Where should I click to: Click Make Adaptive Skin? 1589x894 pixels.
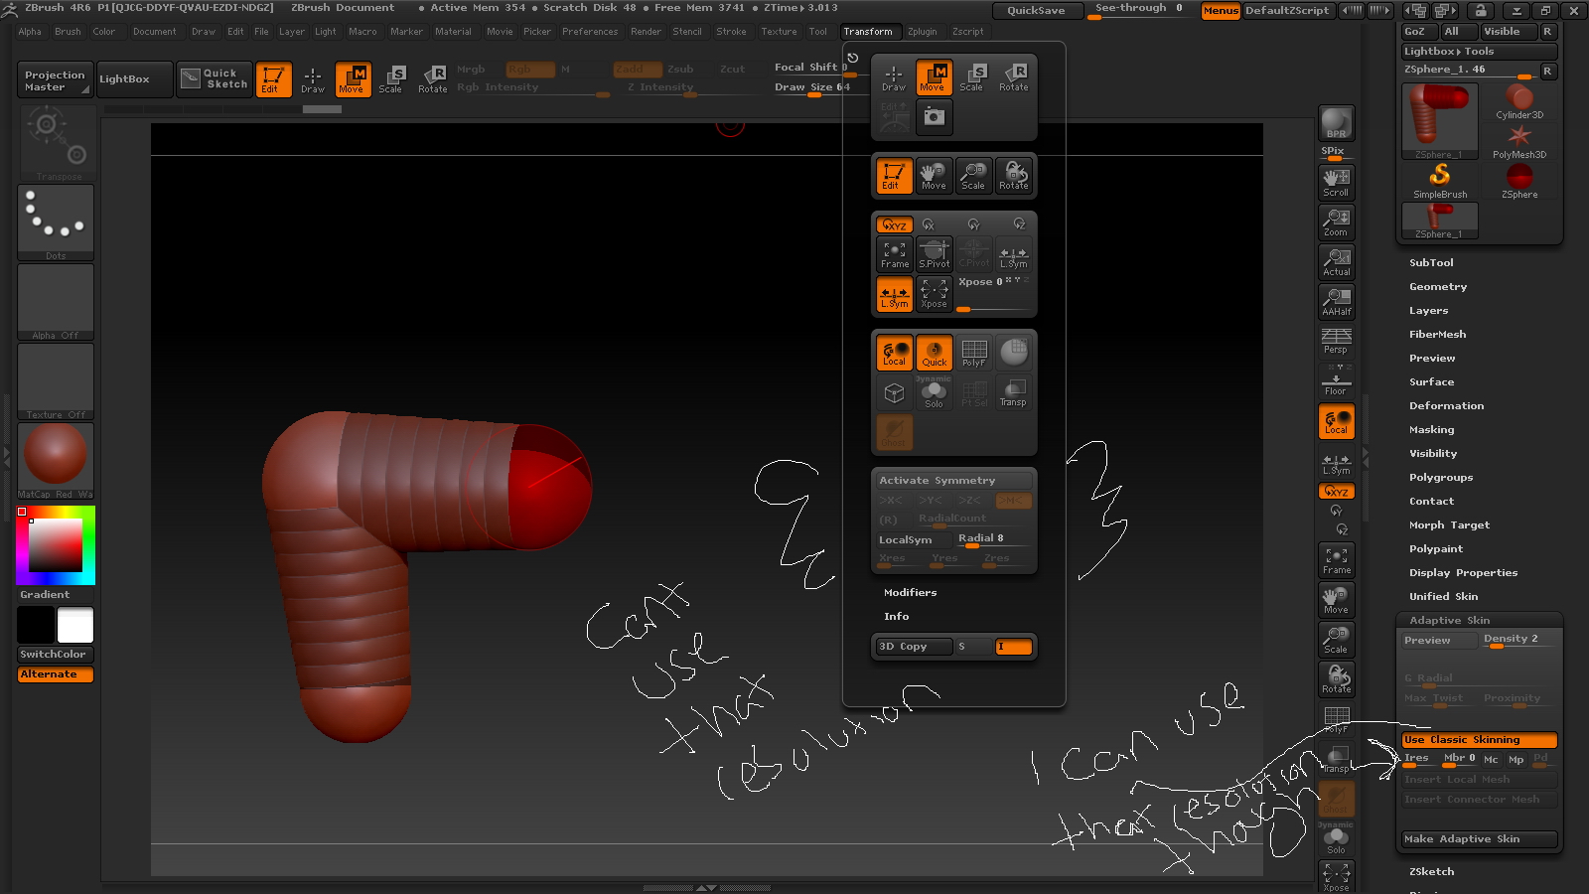(x=1479, y=839)
